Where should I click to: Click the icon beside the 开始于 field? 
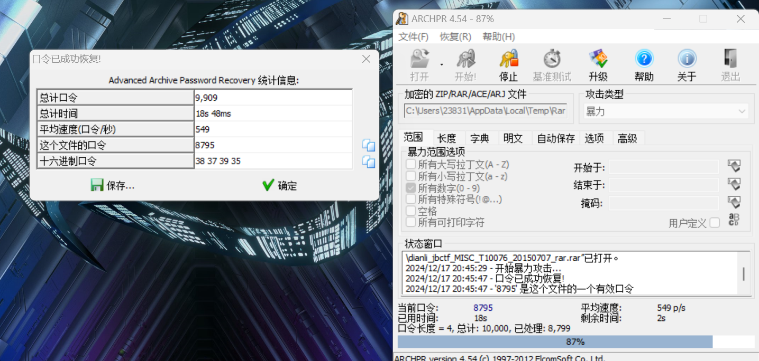[x=734, y=166]
